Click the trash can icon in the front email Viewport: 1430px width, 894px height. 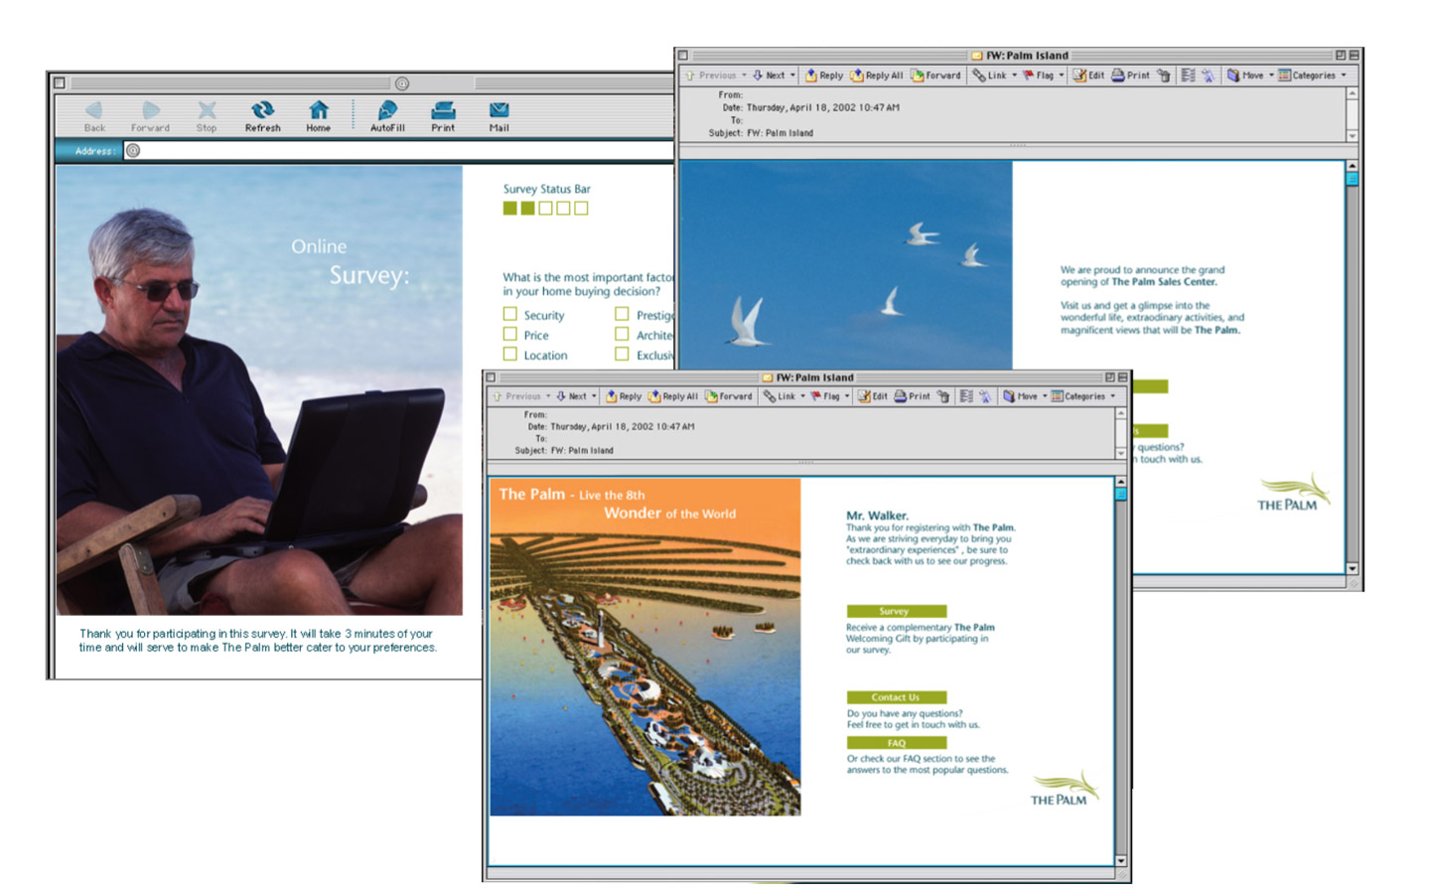(943, 396)
